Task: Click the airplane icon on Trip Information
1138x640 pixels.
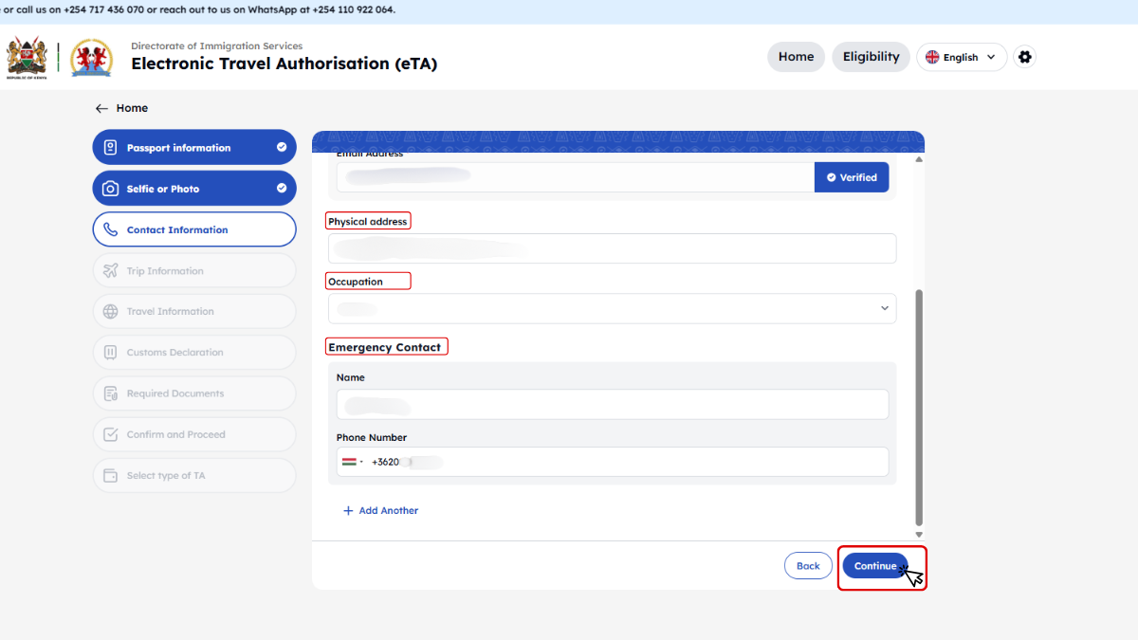Action: click(x=110, y=271)
